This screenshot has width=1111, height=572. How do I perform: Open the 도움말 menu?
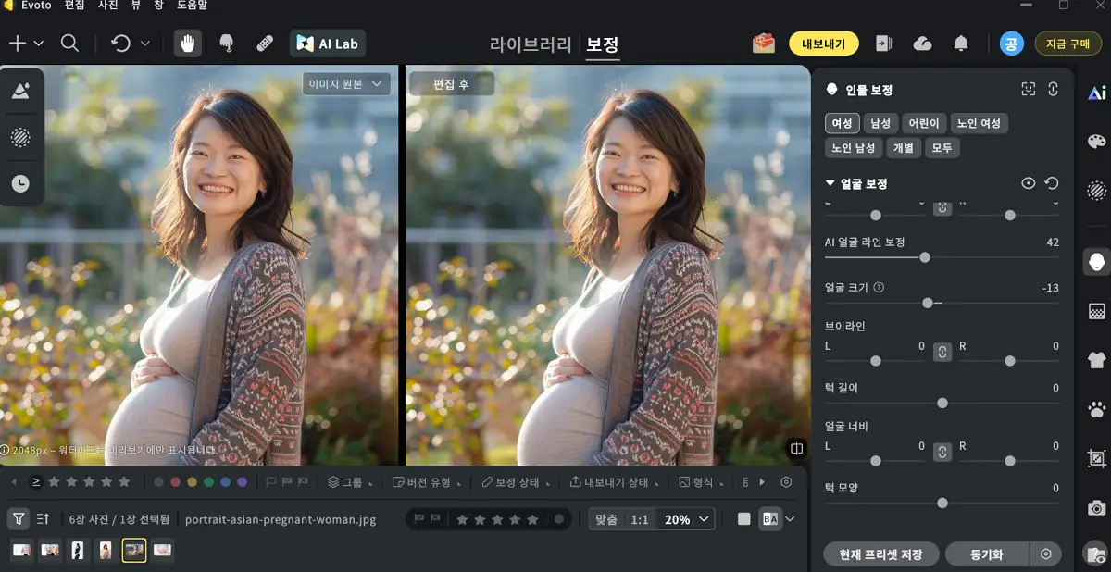tap(193, 6)
